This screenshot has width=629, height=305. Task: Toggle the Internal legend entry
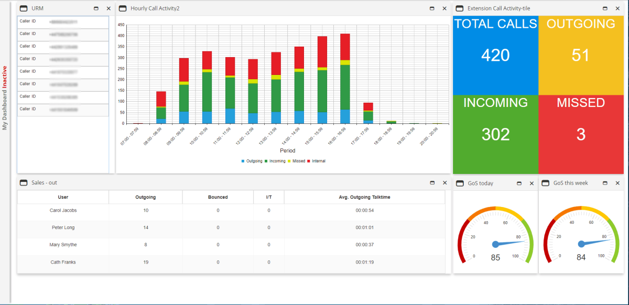pyautogui.click(x=318, y=161)
